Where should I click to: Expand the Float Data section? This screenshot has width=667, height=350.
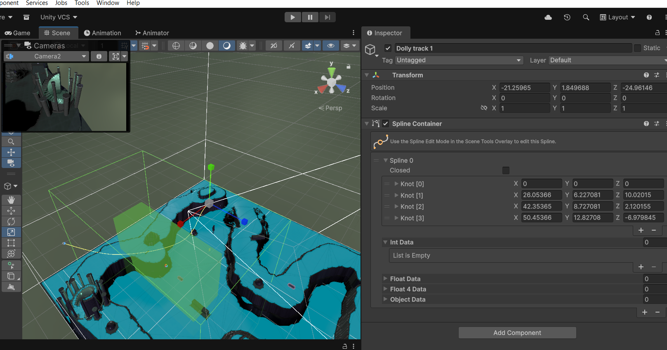(385, 279)
